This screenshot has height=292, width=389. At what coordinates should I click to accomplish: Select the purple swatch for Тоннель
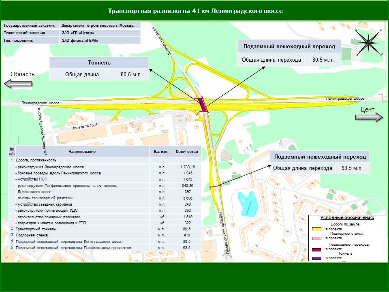tap(316, 258)
